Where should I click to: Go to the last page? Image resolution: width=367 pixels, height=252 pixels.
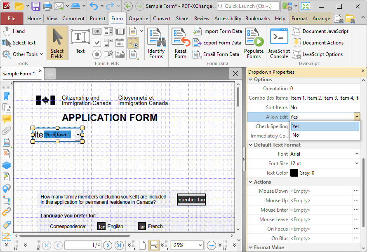(119, 245)
